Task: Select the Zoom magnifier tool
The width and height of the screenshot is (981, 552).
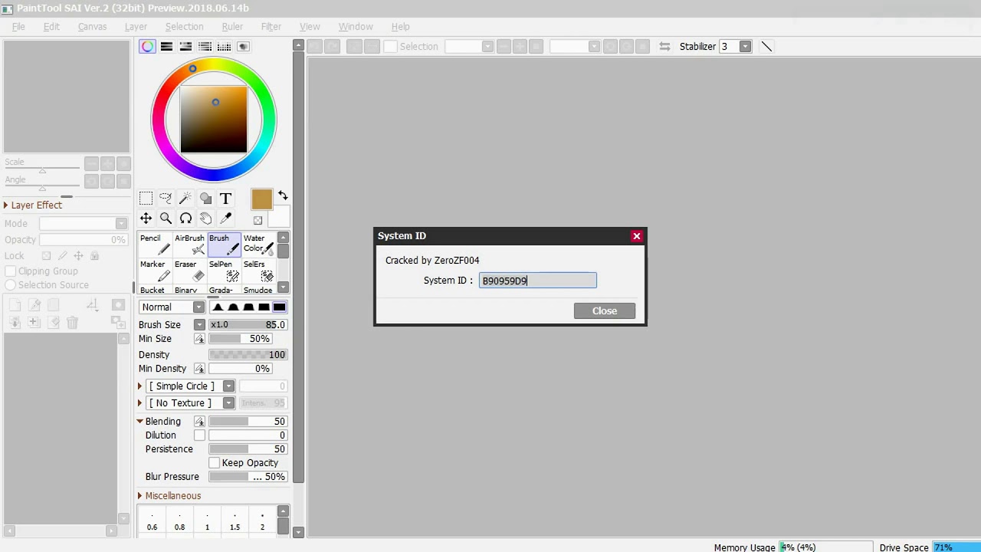Action: click(166, 219)
